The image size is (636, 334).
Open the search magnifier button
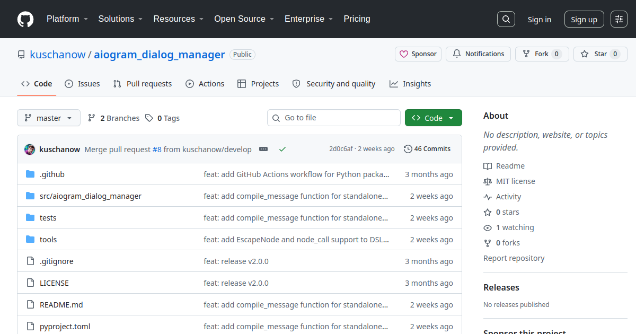(x=506, y=19)
